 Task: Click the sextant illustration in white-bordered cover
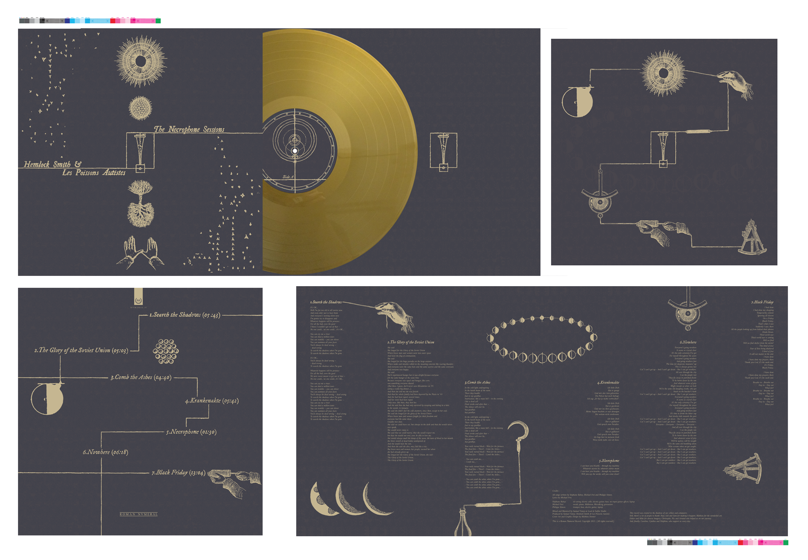pyautogui.click(x=752, y=238)
